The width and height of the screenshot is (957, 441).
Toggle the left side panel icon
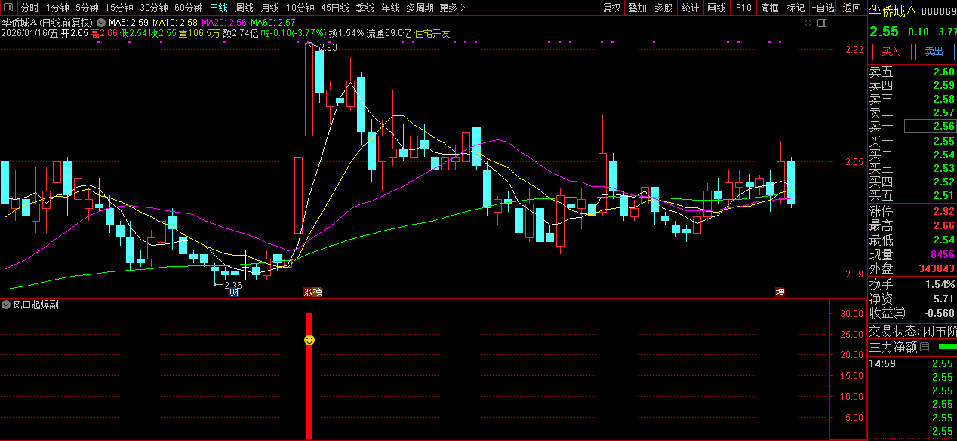[x=8, y=8]
